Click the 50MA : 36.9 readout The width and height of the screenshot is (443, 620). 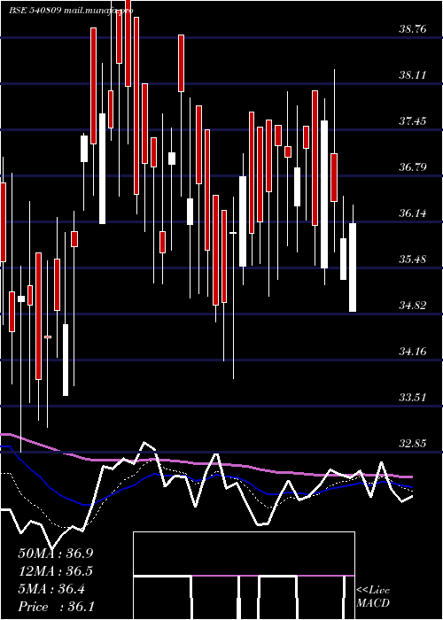tap(56, 554)
